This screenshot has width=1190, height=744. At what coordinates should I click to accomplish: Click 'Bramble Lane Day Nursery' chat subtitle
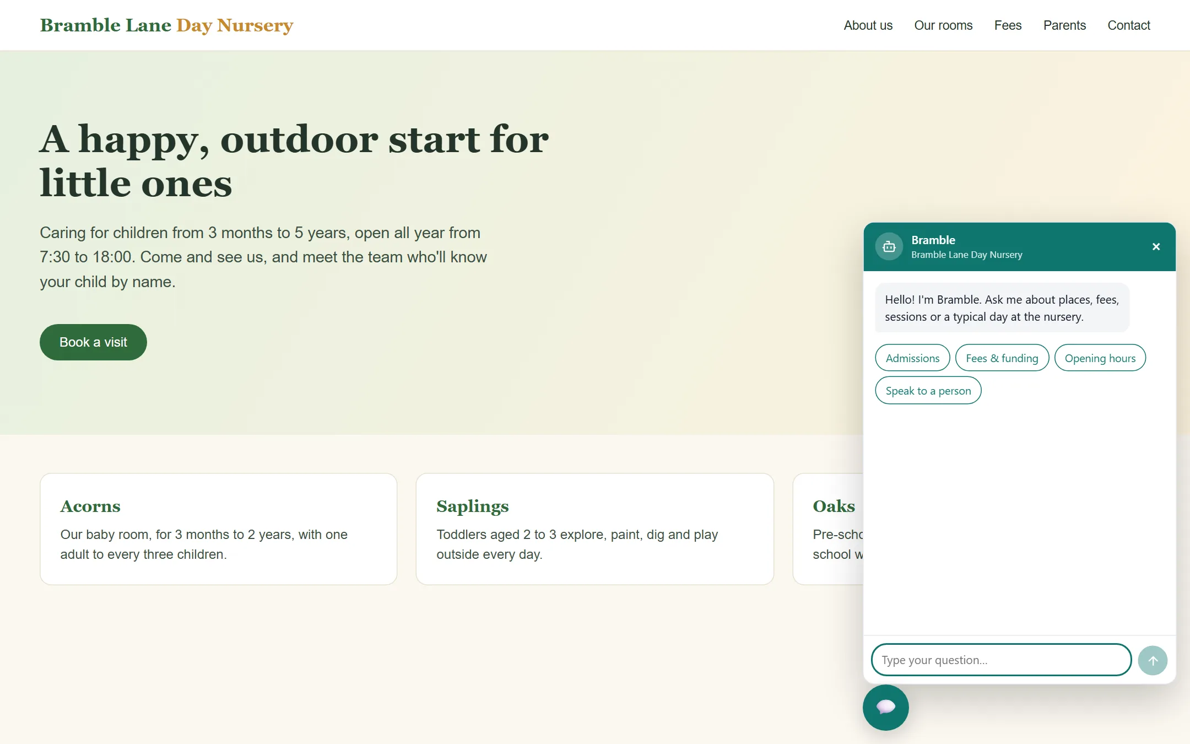tap(966, 255)
